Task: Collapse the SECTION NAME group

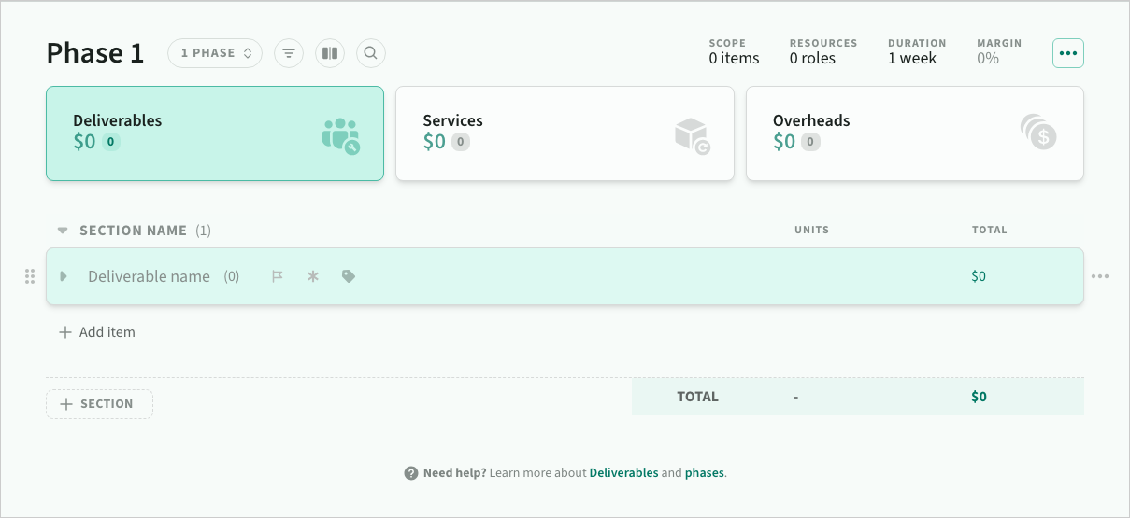Action: click(x=63, y=231)
